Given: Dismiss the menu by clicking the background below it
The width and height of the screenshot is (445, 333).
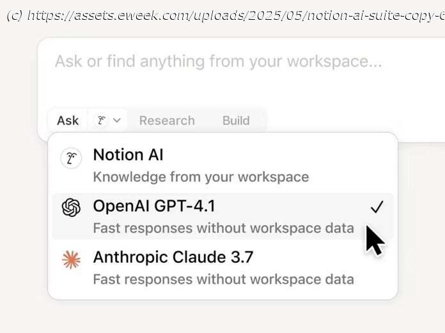Looking at the screenshot, I should [x=222, y=316].
